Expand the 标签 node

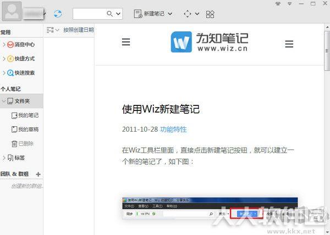(4, 158)
